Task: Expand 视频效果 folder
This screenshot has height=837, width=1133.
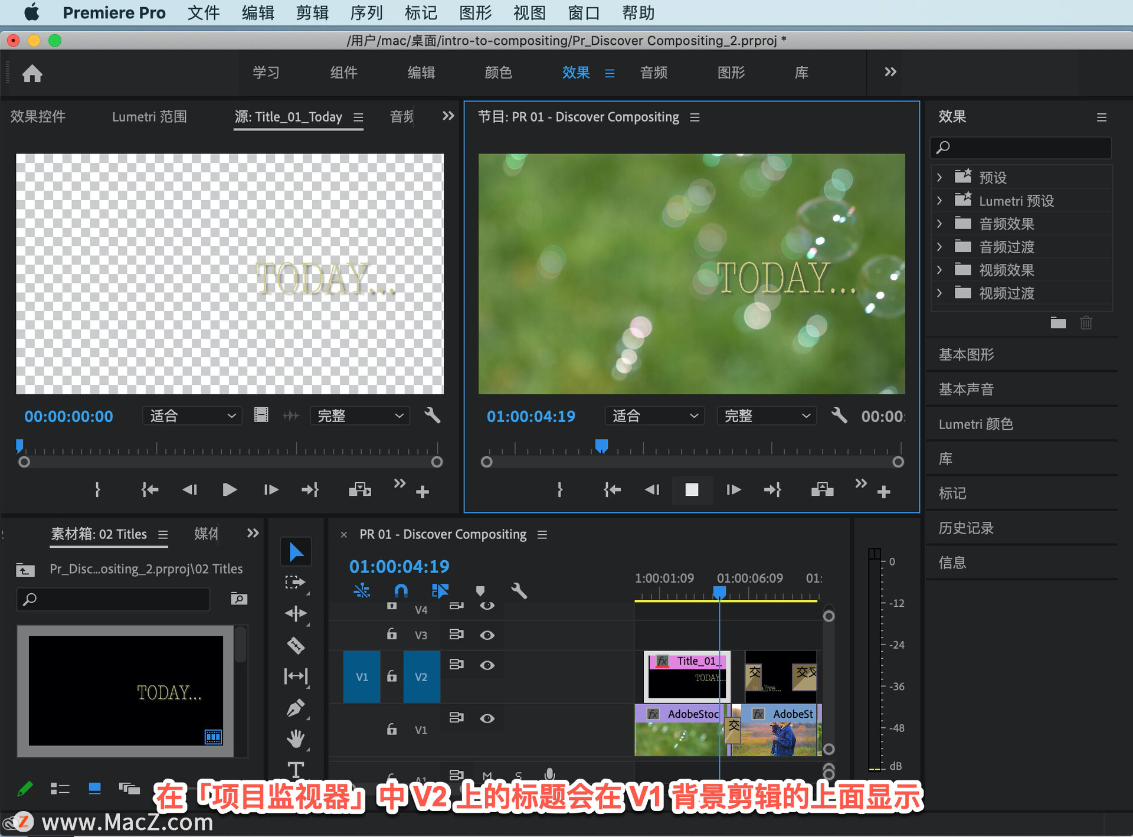Action: (939, 270)
